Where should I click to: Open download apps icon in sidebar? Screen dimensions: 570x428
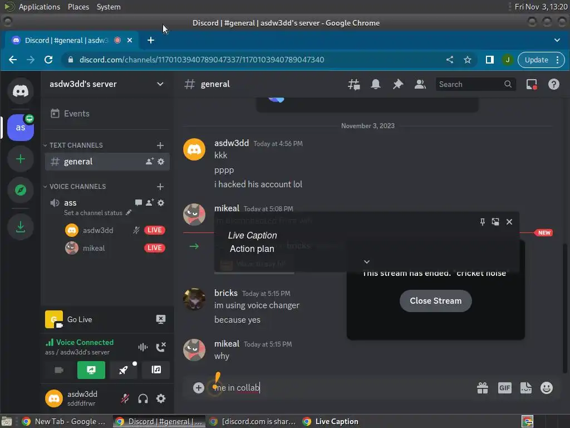click(21, 227)
